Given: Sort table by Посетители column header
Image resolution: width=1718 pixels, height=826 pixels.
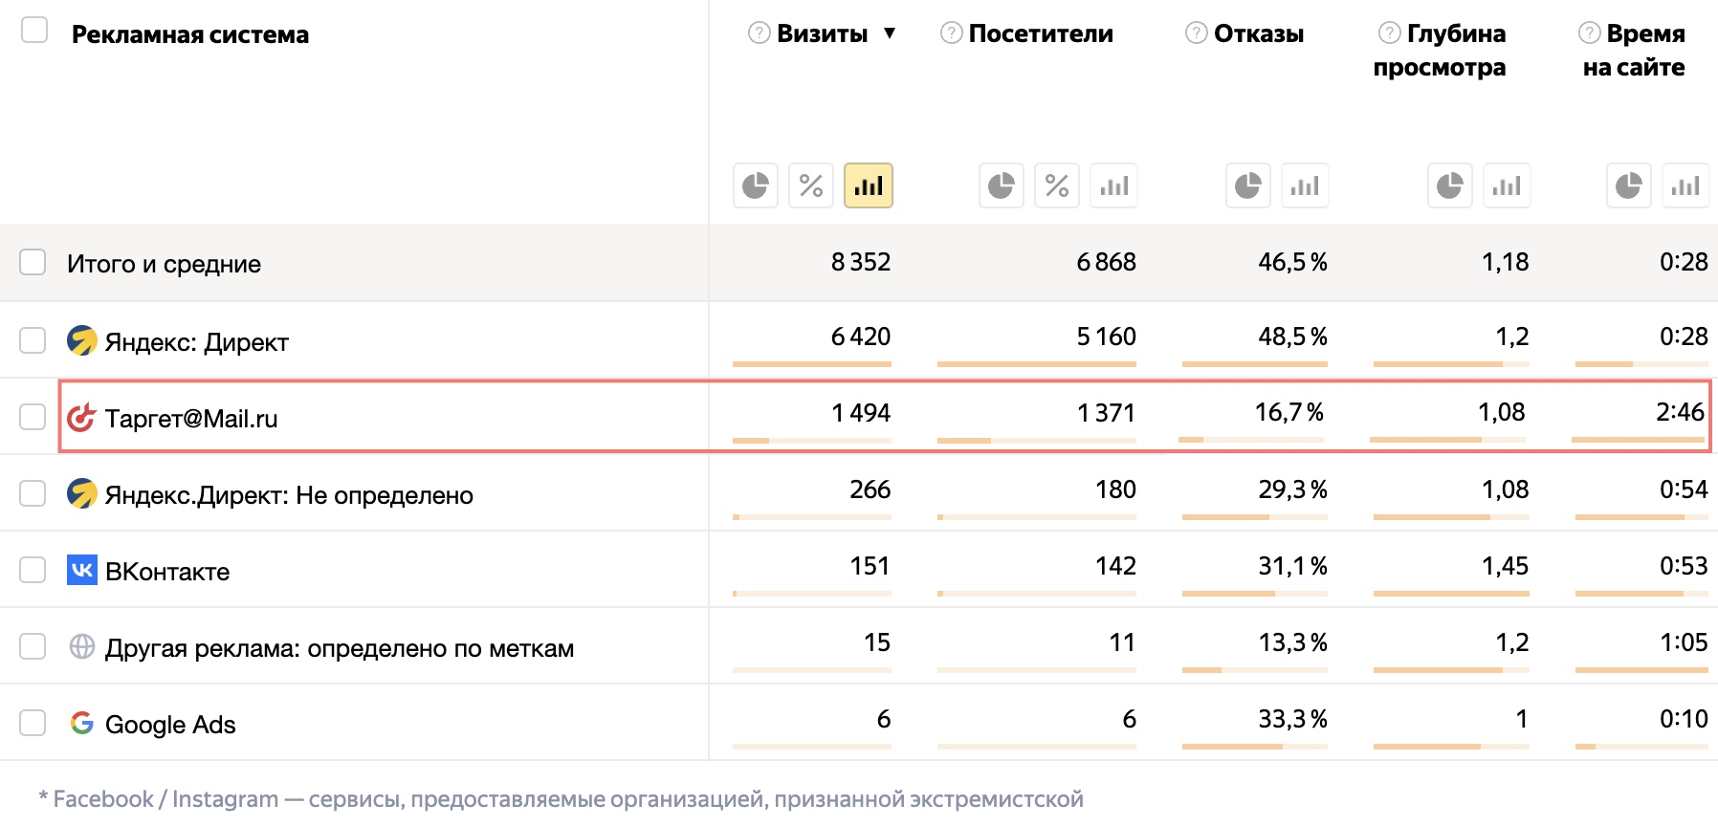Looking at the screenshot, I should [1041, 34].
